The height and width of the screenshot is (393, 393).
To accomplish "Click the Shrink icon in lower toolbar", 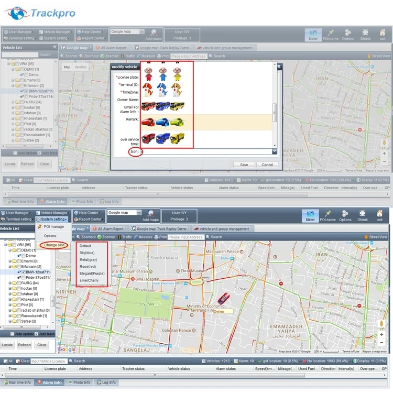I will pyautogui.click(x=363, y=215).
